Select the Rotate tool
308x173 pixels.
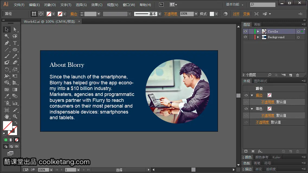[7, 69]
